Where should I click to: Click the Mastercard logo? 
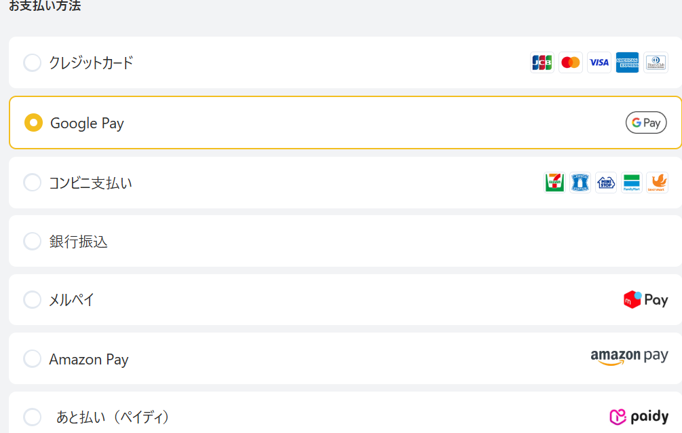(571, 62)
